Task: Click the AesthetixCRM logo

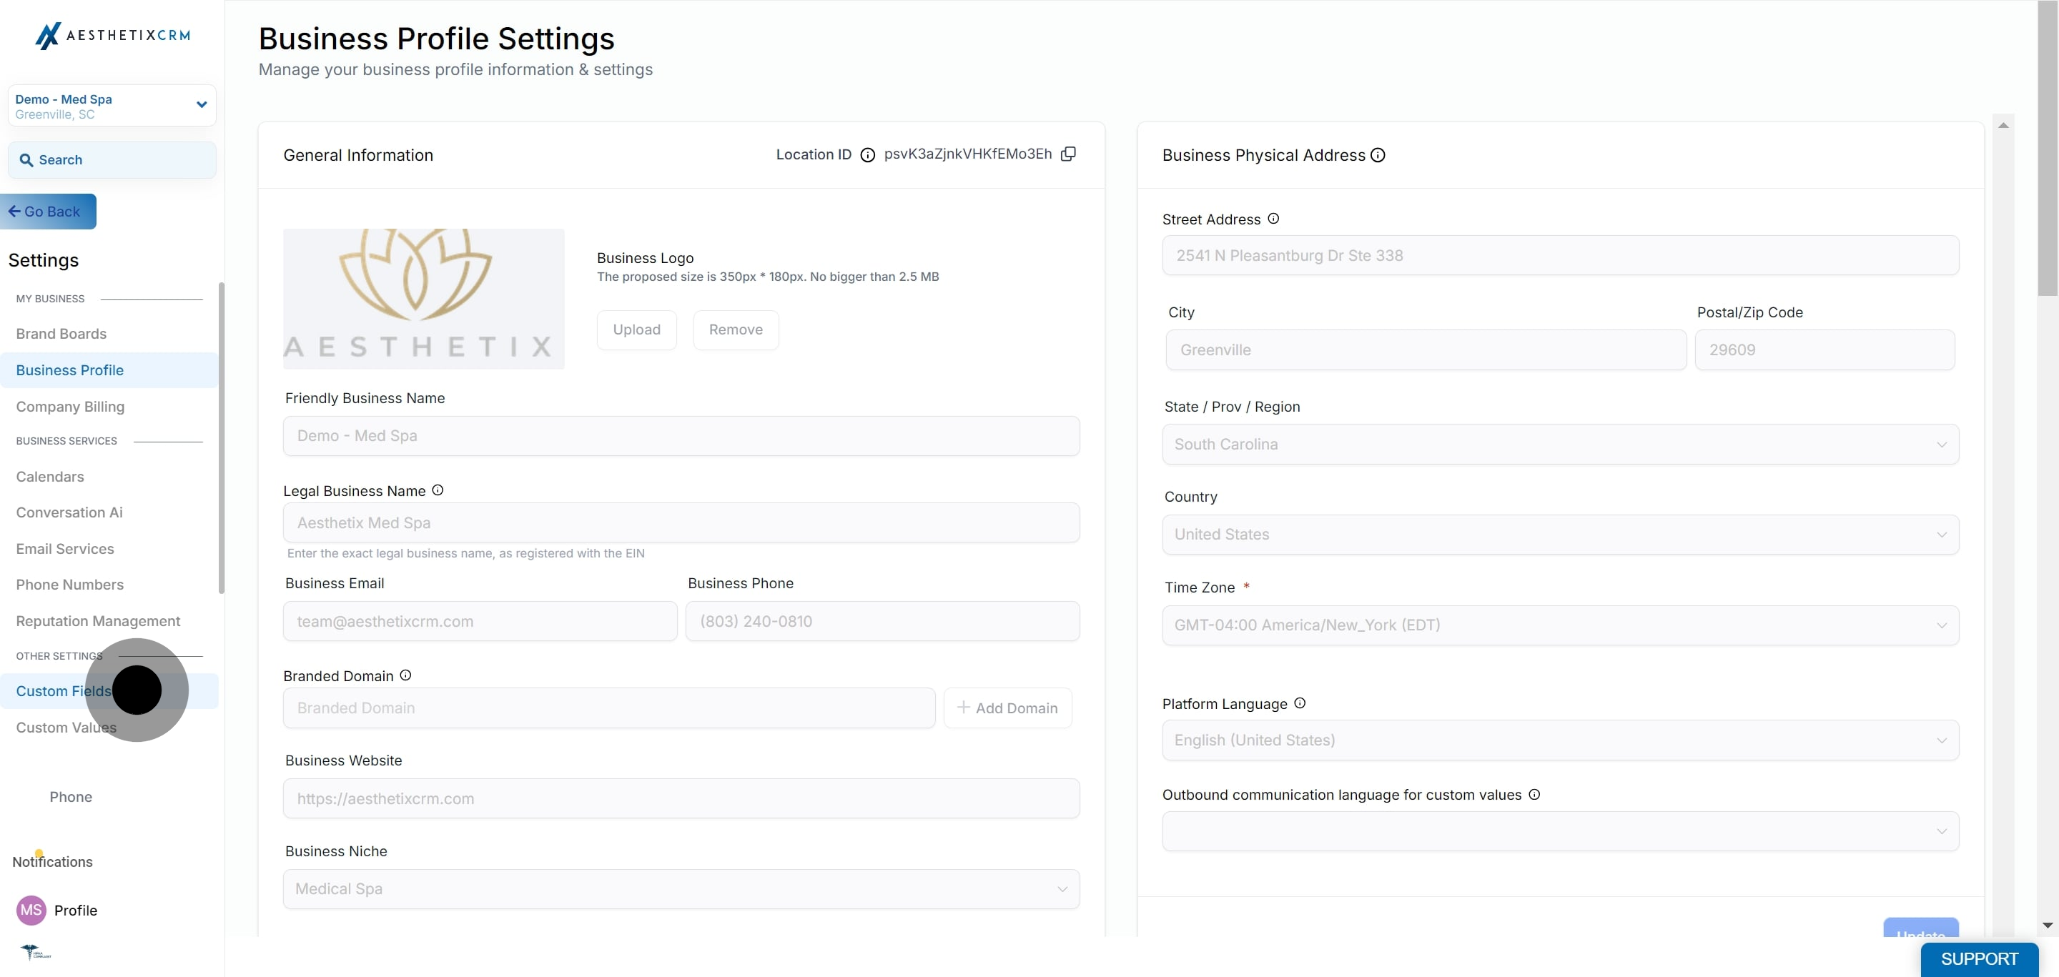Action: pos(114,35)
